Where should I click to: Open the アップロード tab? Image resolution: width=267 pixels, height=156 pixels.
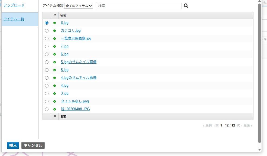point(14,5)
